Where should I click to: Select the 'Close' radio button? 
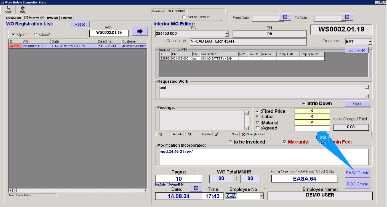[36, 34]
